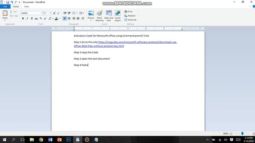Show hidden system tray icons
255x143 pixels.
pos(208,139)
